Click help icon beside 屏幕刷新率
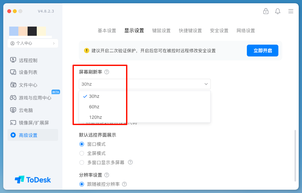The height and width of the screenshot is (193, 302). click(x=107, y=72)
